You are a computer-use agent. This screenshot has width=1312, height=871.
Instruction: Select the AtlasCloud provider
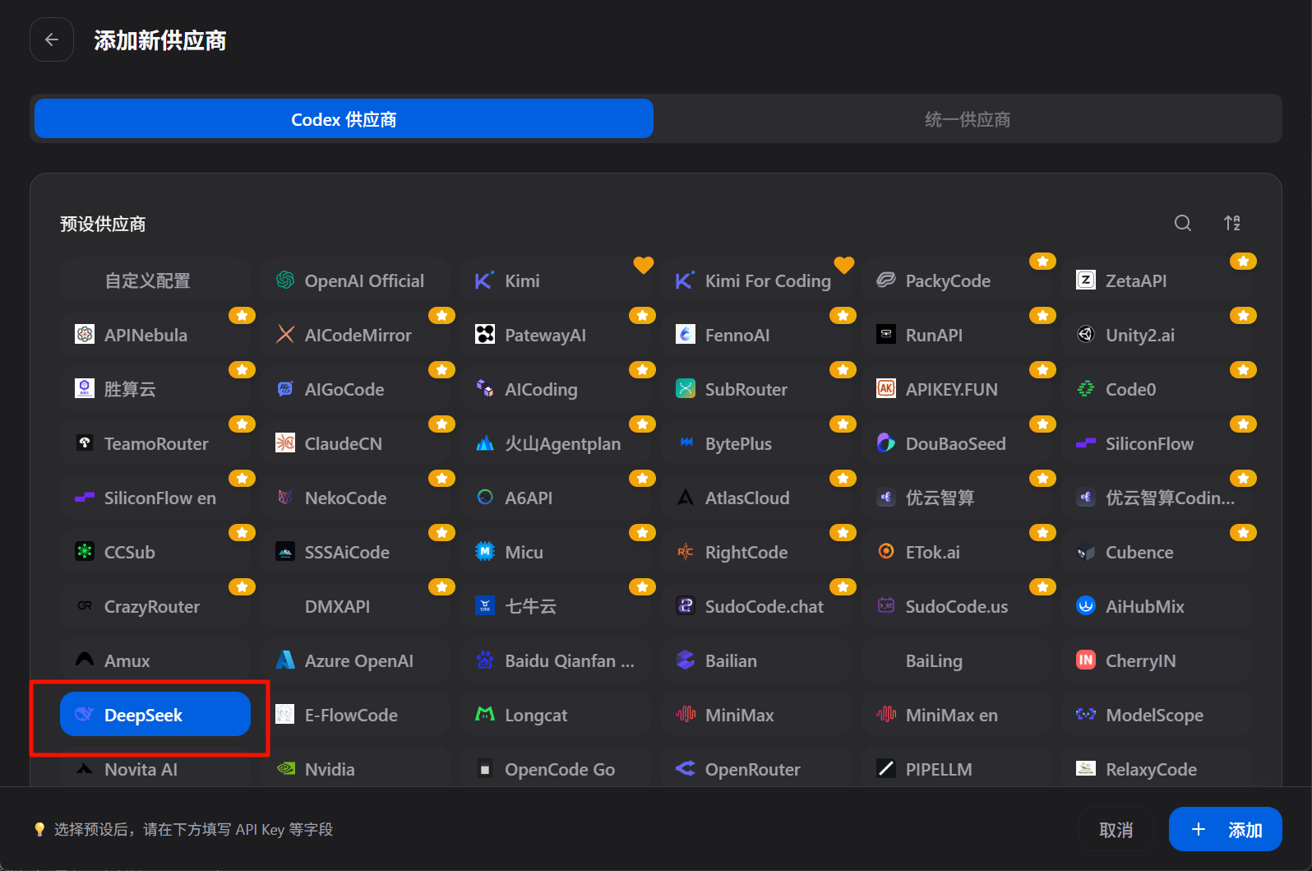[756, 498]
